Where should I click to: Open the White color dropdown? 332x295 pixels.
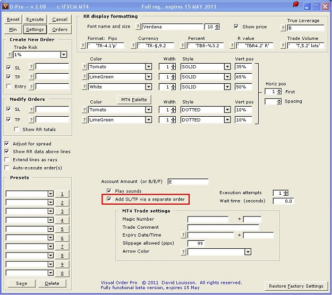[x=149, y=86]
